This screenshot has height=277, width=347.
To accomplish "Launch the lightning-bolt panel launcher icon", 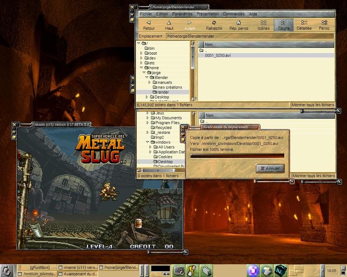I will tap(193, 271).
